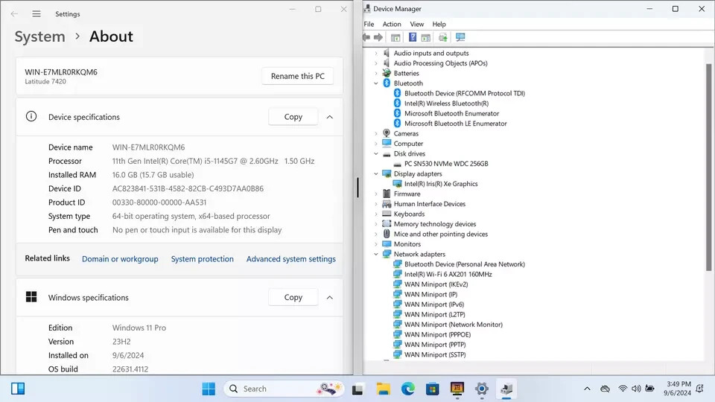The image size is (715, 402).
Task: Select Intel(R) Wireless Bluetooth(R) device
Action: tap(446, 103)
